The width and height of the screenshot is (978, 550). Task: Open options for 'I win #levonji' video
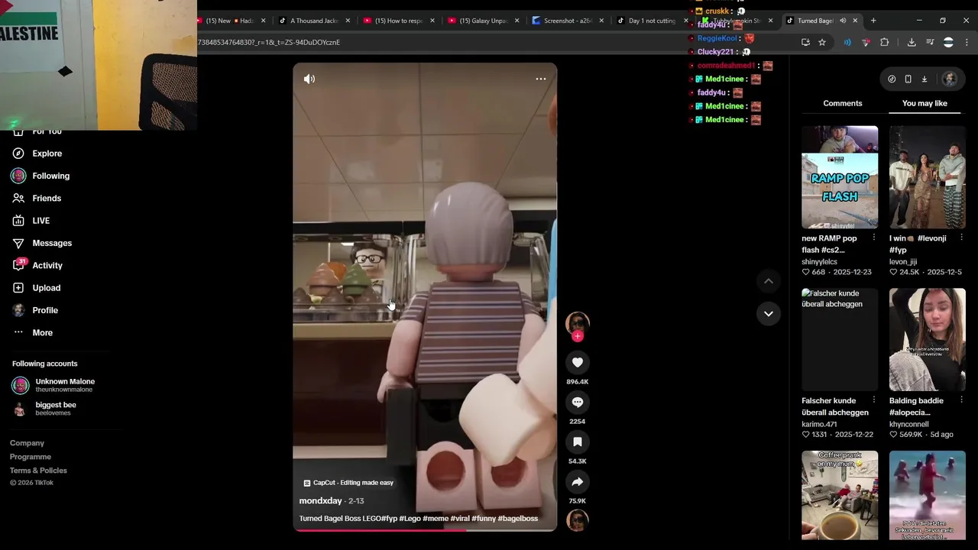point(961,238)
